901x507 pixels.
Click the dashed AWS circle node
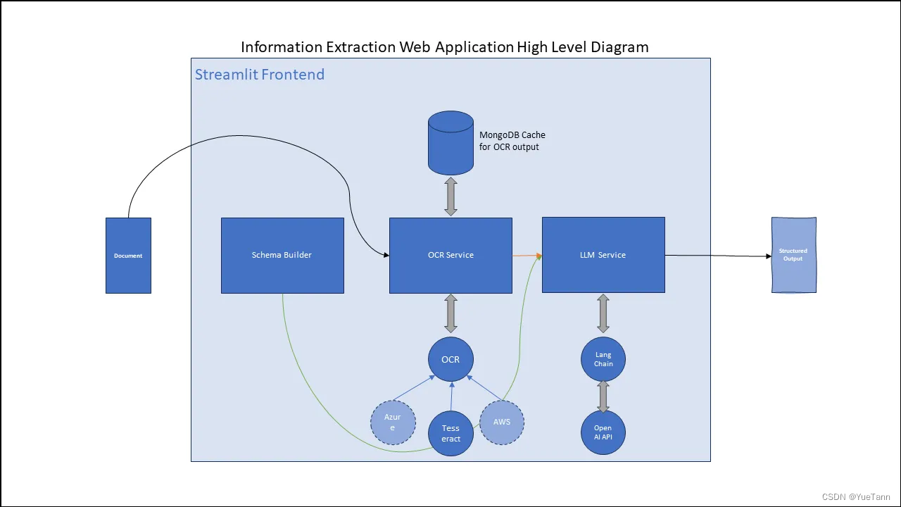click(x=502, y=423)
